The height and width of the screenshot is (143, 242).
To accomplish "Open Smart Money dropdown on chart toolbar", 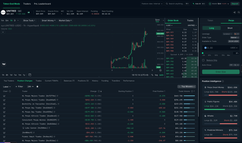I will tap(48, 20).
